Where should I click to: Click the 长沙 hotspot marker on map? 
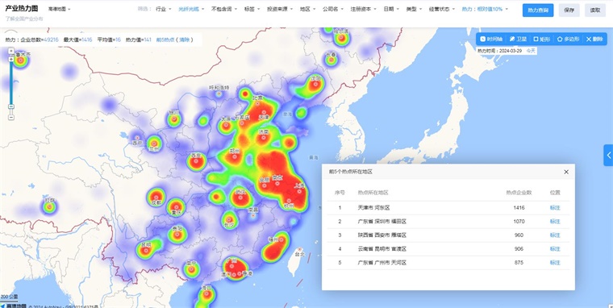(x=229, y=220)
